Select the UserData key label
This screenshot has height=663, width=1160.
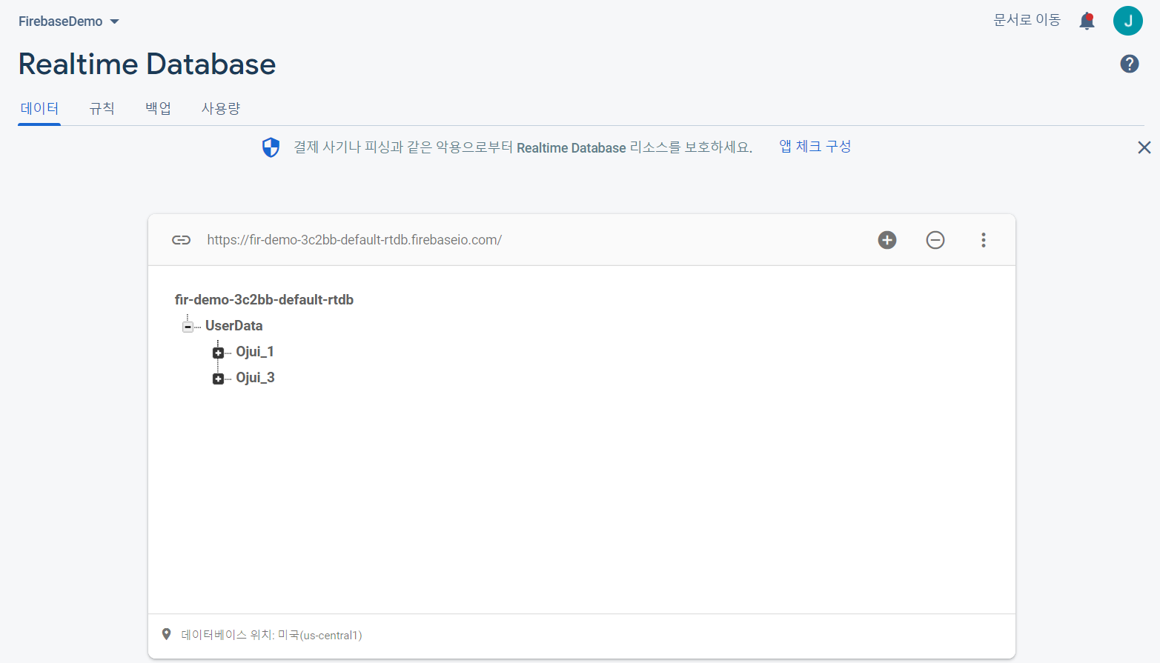tap(233, 326)
